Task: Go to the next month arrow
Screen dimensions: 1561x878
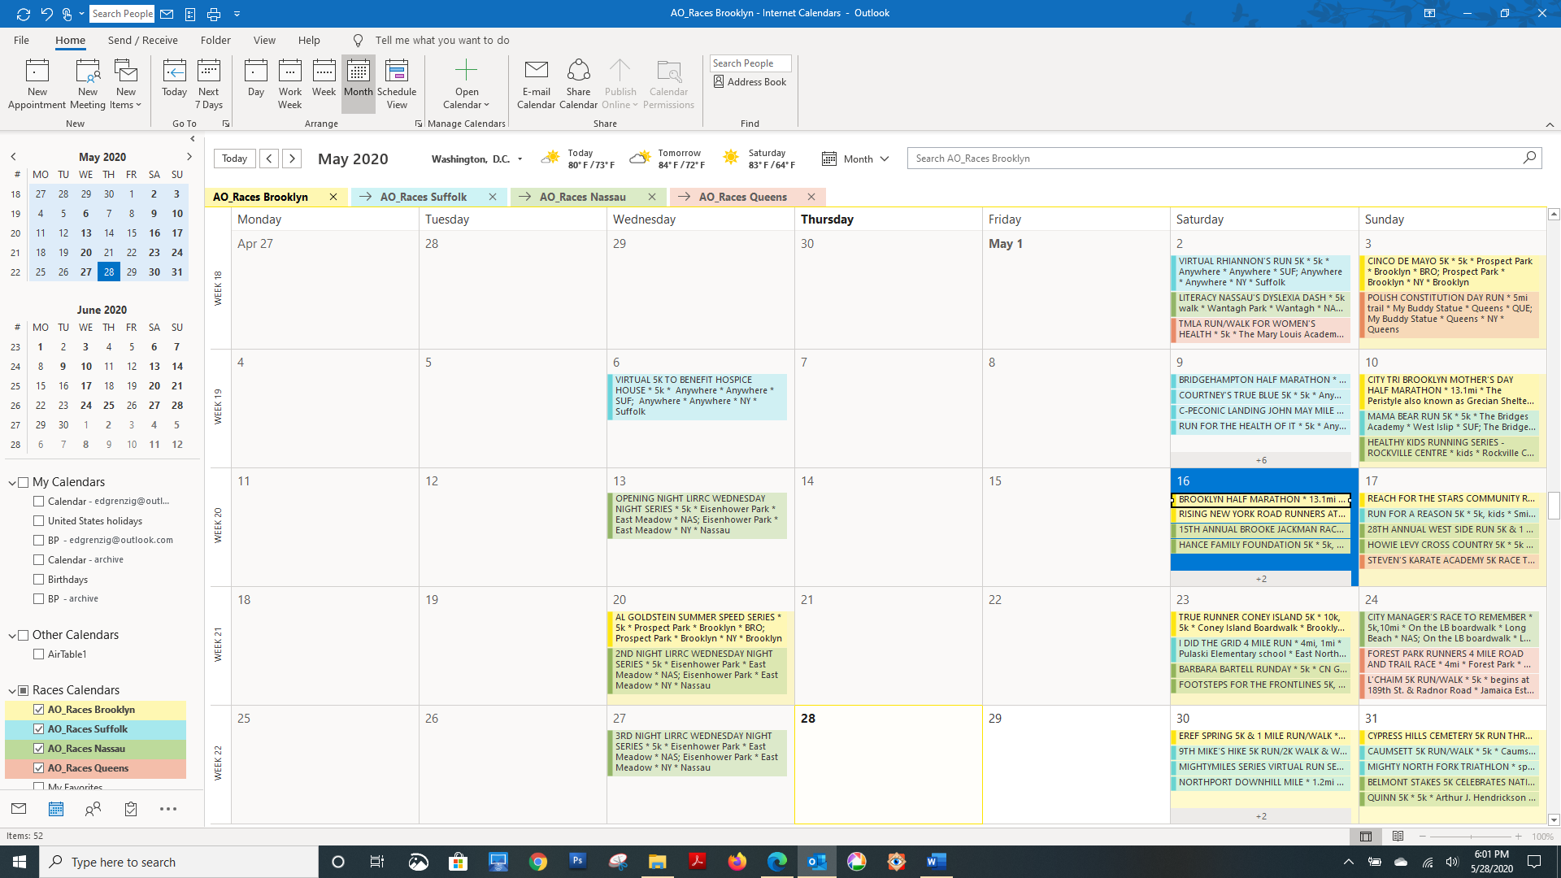Action: pyautogui.click(x=292, y=159)
